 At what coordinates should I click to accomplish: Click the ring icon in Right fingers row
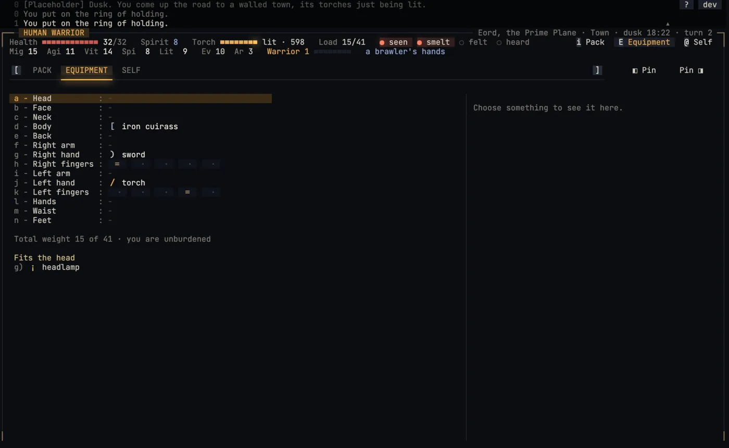click(x=117, y=164)
